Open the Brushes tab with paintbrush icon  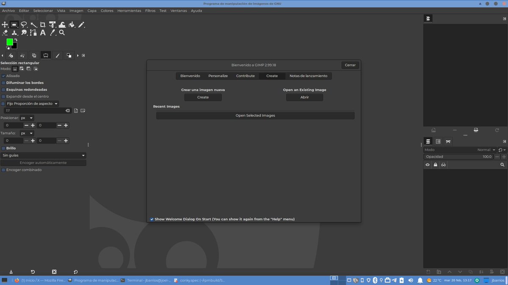57,55
